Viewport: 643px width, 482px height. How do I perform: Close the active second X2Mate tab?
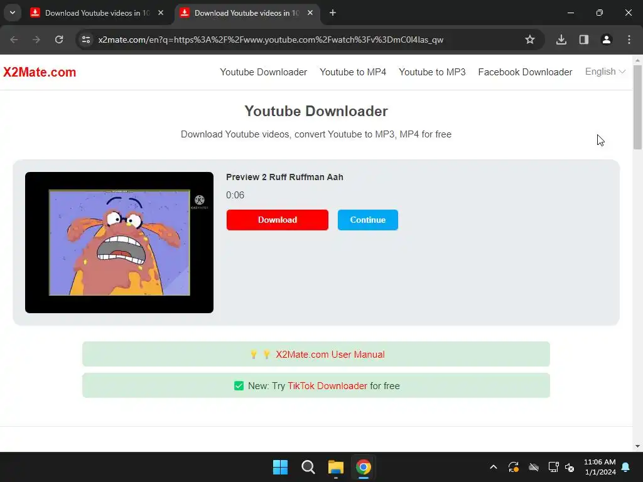(x=310, y=13)
